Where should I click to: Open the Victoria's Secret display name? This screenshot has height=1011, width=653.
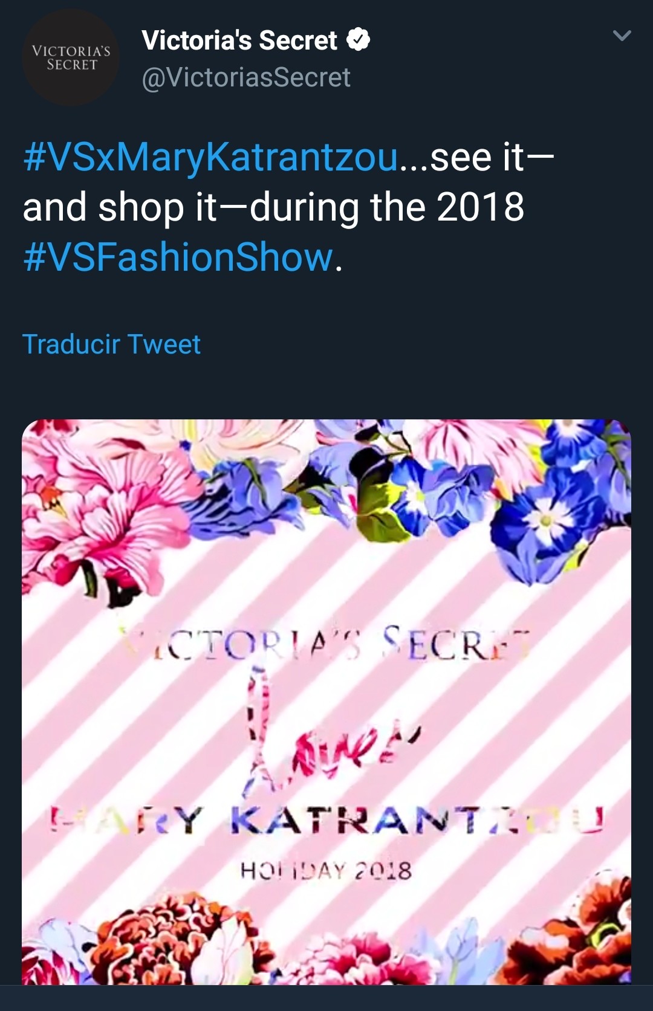(239, 40)
